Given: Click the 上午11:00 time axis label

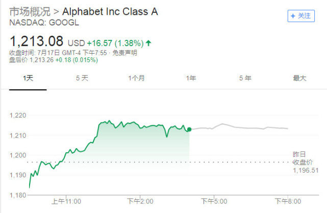Looking at the screenshot, I should click(66, 201).
